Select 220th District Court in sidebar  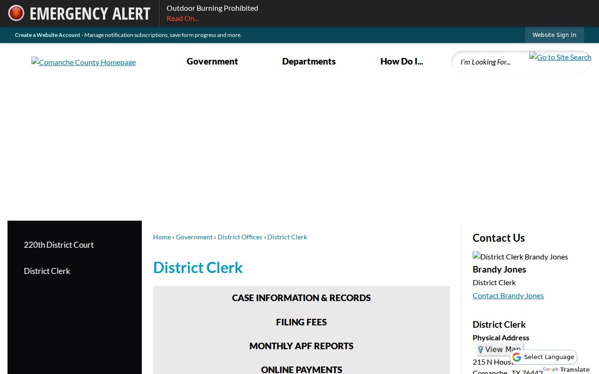[58, 245]
